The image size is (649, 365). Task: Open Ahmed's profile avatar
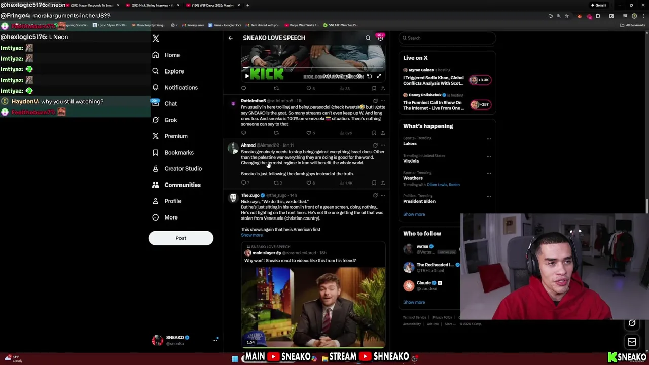coord(233,148)
